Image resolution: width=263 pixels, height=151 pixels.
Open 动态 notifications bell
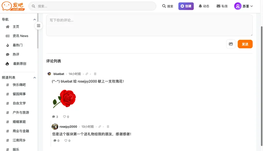[204, 6]
